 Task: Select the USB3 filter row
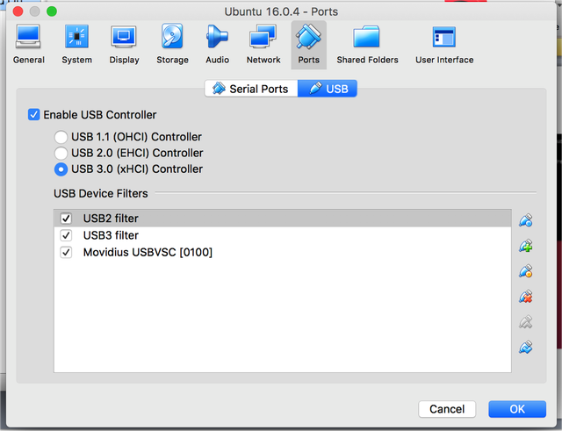pos(283,235)
